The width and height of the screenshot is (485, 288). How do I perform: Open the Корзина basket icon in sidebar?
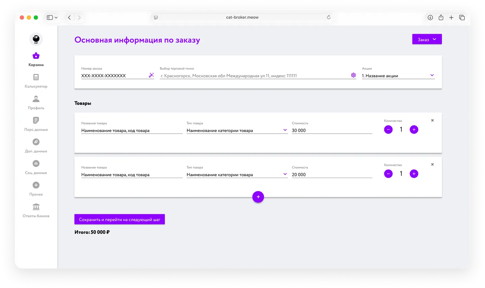[36, 56]
